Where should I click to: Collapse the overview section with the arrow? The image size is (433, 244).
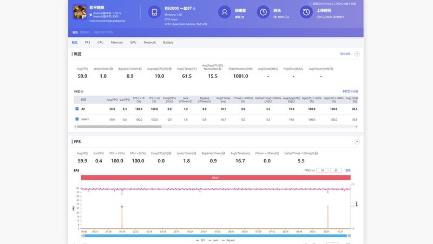click(357, 54)
